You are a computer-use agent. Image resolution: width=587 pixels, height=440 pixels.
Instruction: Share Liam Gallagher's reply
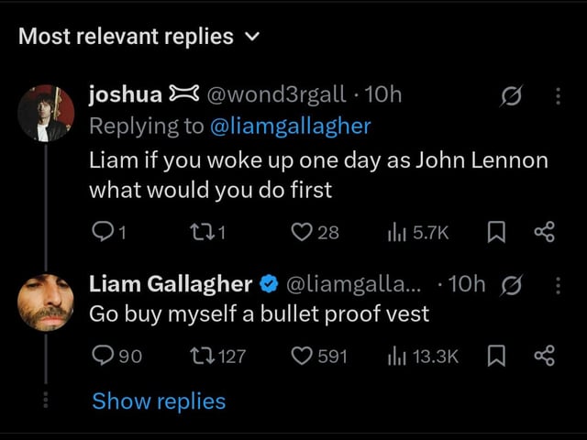point(544,356)
